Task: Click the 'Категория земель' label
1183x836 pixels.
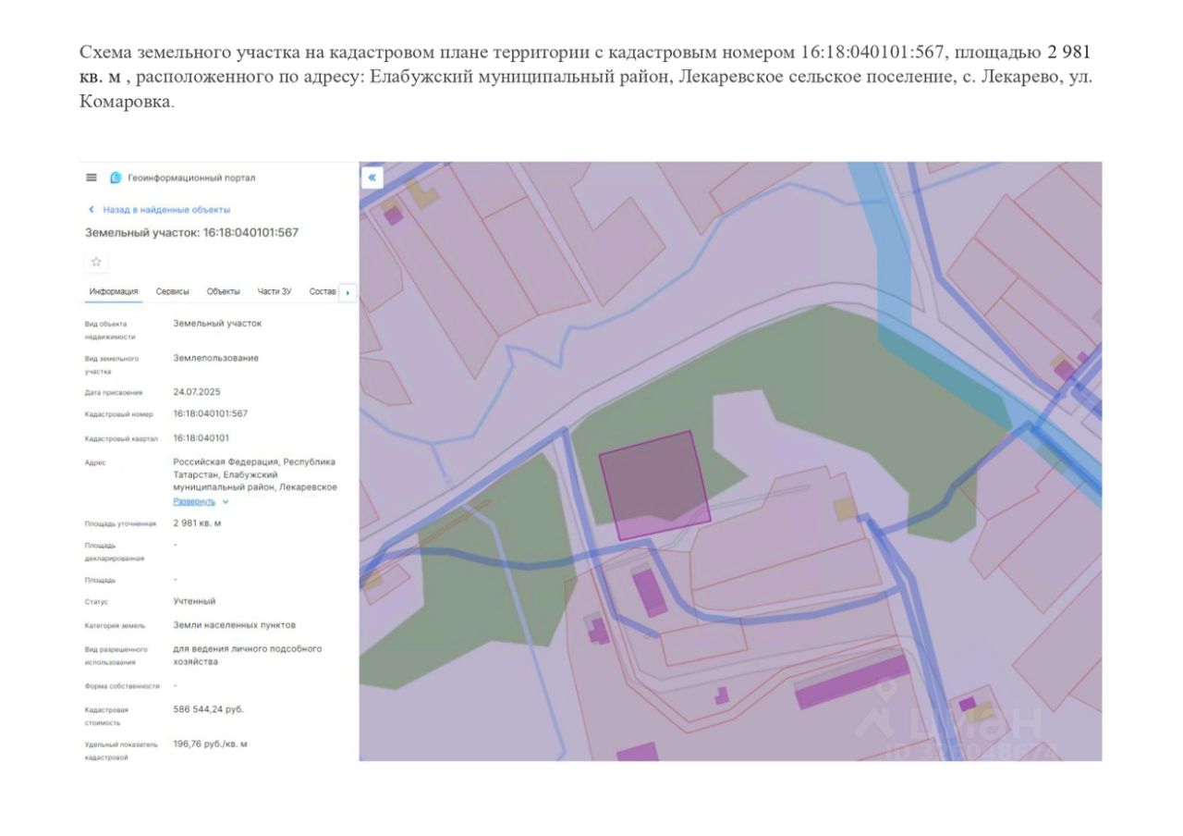Action: pyautogui.click(x=115, y=626)
